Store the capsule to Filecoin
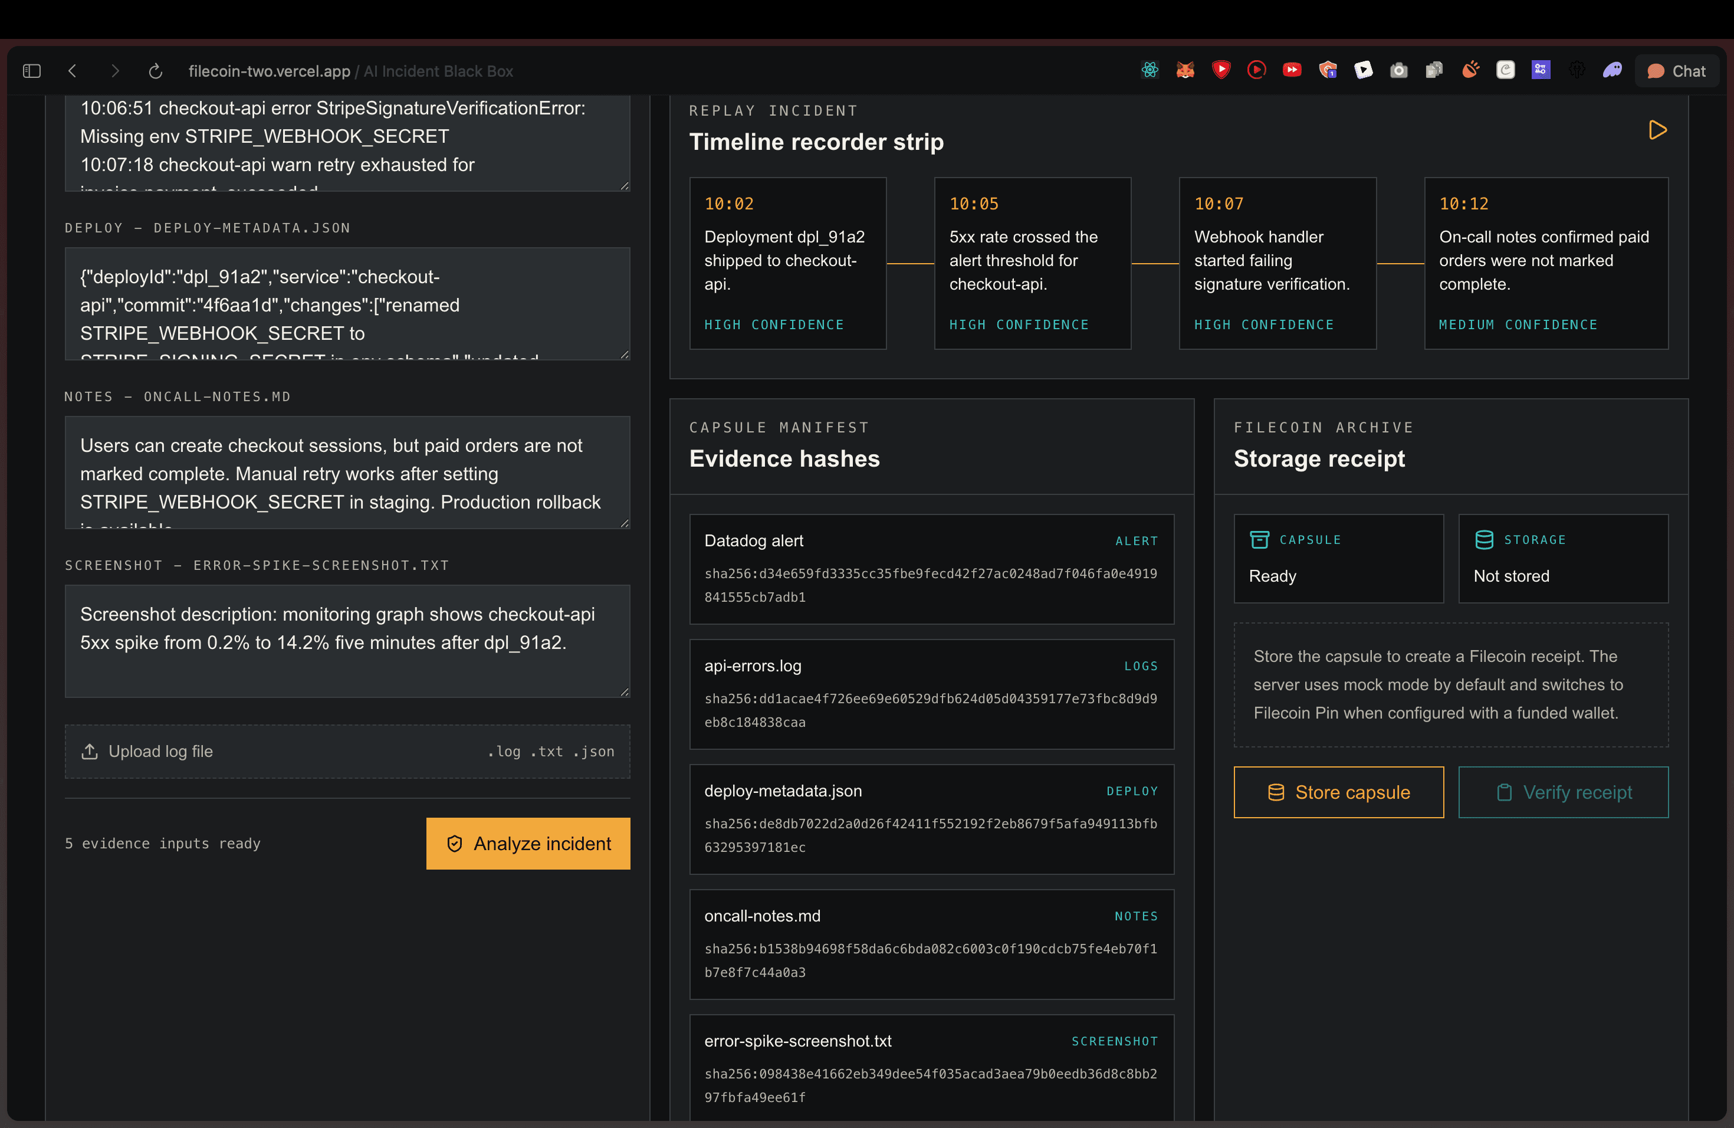 pos(1338,792)
